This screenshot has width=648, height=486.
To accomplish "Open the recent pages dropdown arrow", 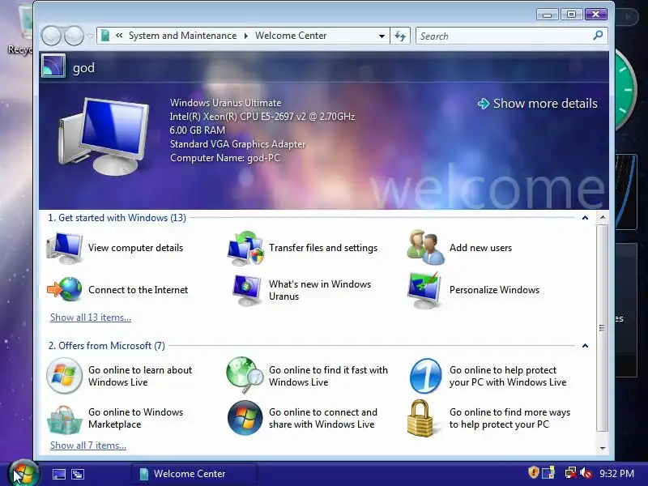I will 91,36.
